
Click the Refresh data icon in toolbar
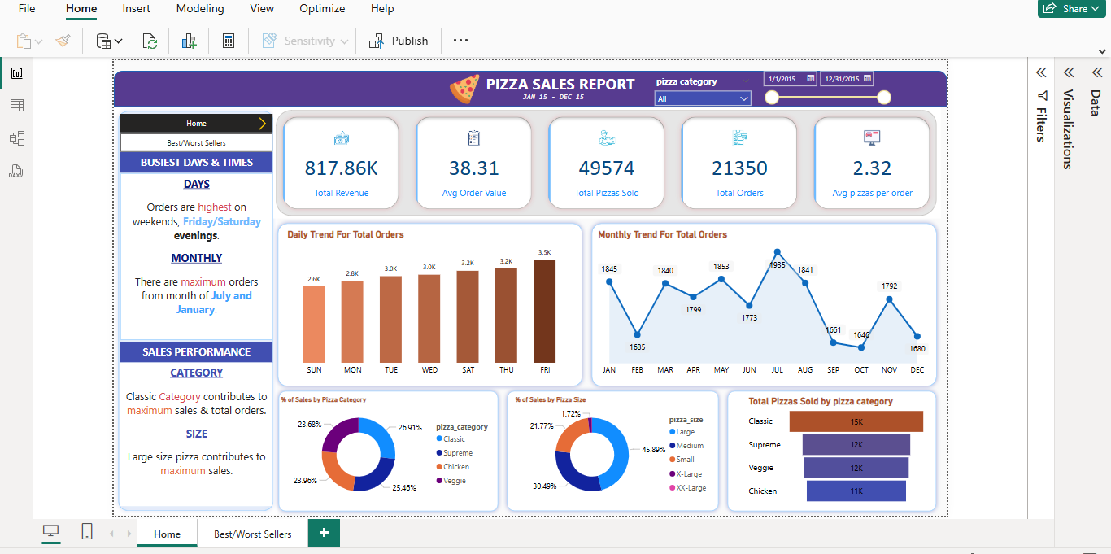[x=150, y=41]
